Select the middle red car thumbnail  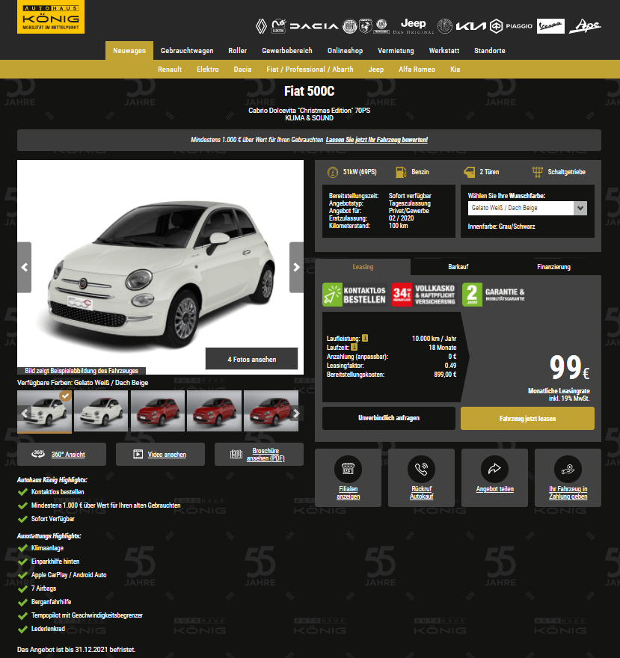pyautogui.click(x=215, y=411)
